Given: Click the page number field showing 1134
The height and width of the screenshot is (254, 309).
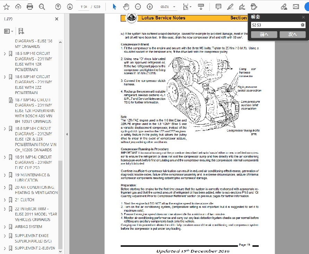Looking at the screenshot, I should (84, 7).
